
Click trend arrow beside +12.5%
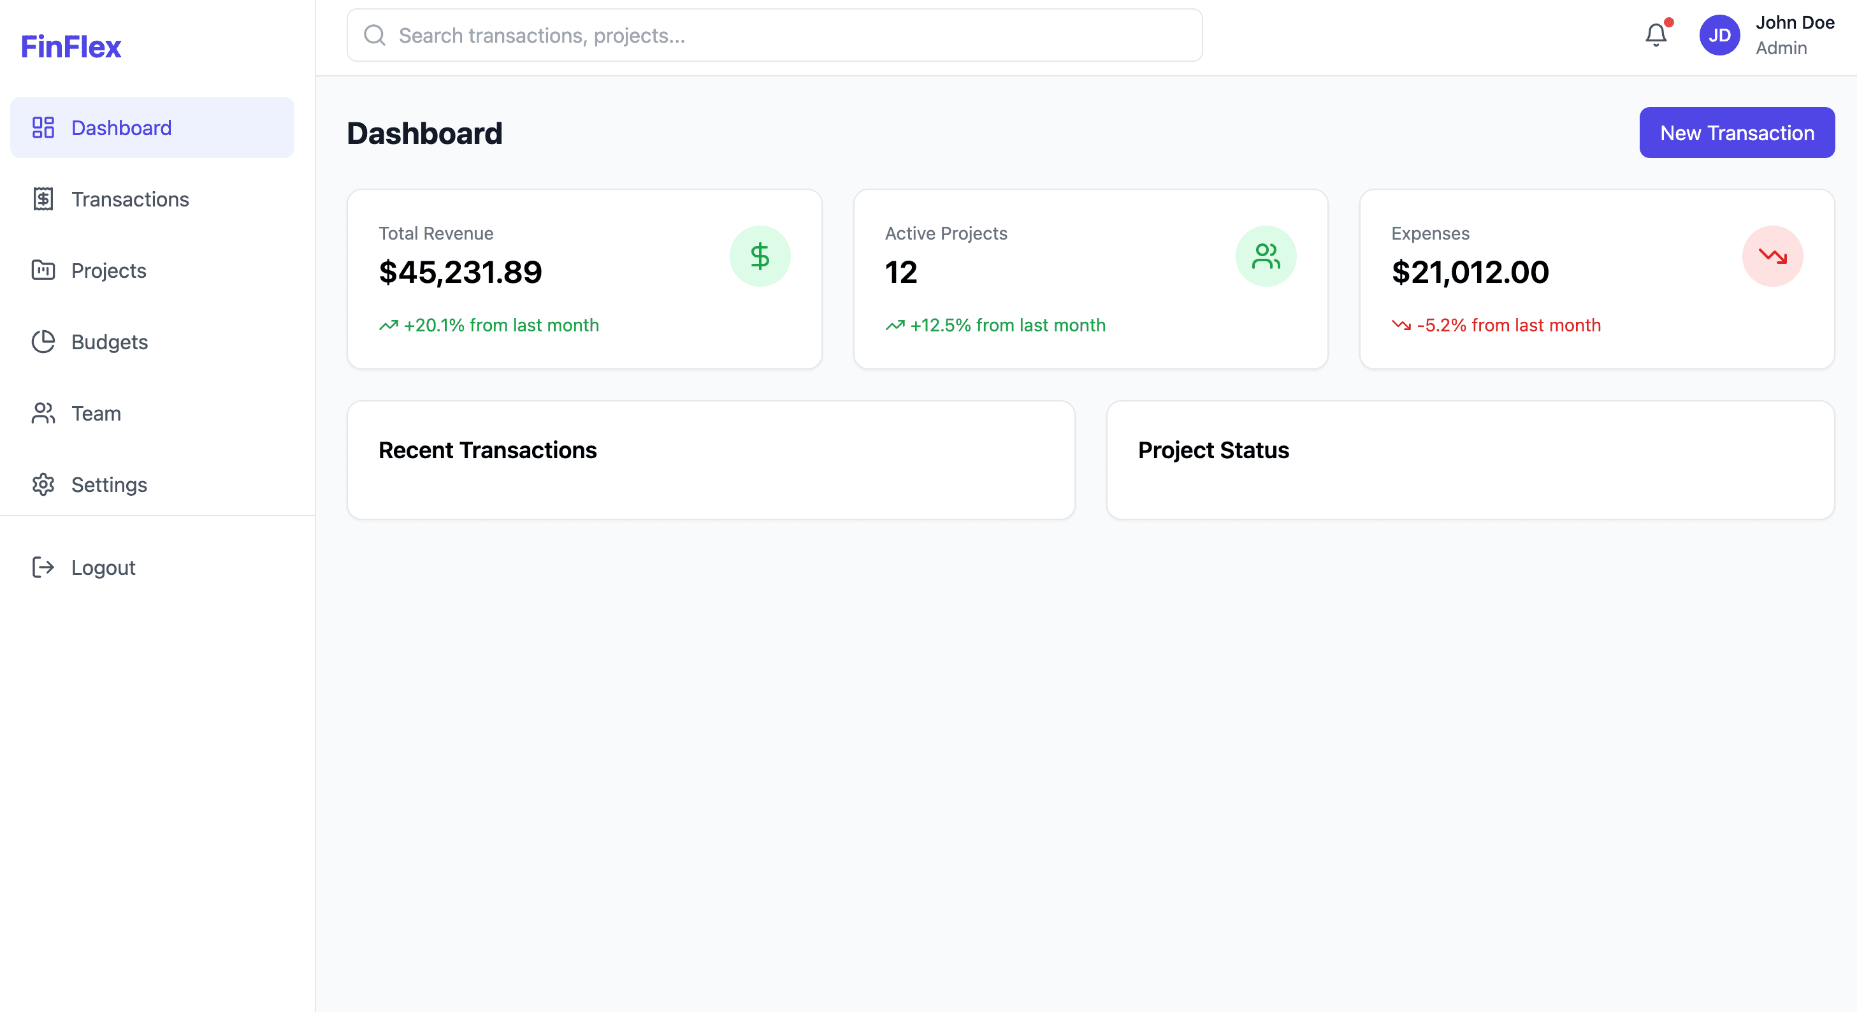point(895,325)
